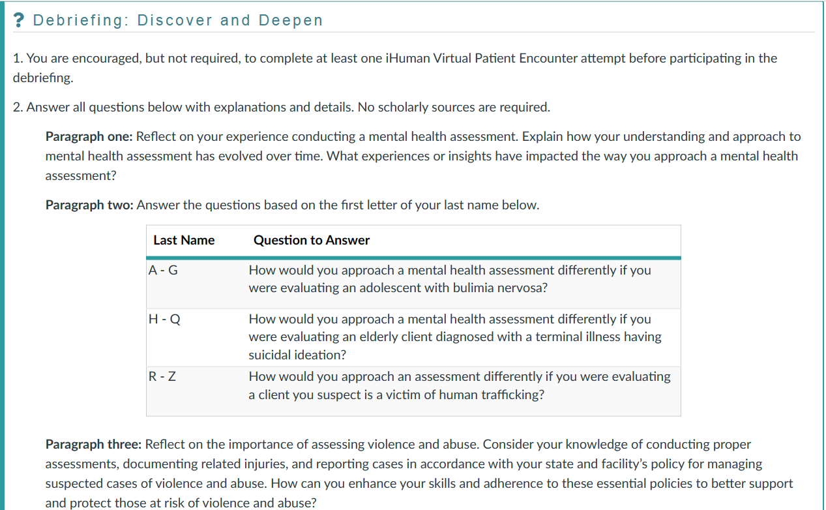Click the "A - G" table cell
Image resolution: width=826 pixels, height=510 pixels.
pos(163,270)
